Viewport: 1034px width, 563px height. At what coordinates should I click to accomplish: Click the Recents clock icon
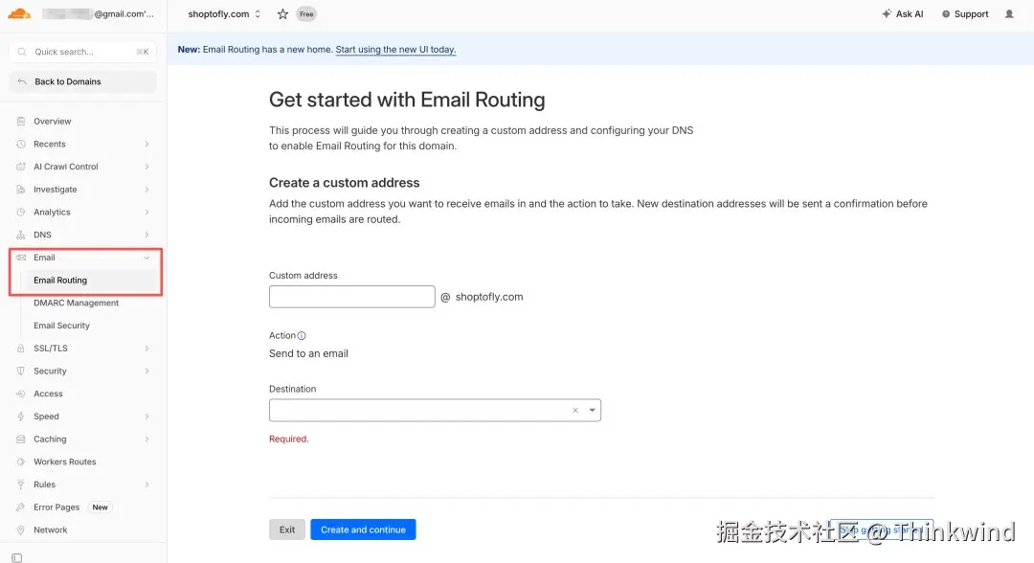pos(20,144)
